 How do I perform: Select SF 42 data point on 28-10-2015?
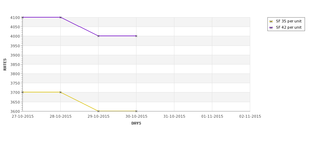coord(60,17)
